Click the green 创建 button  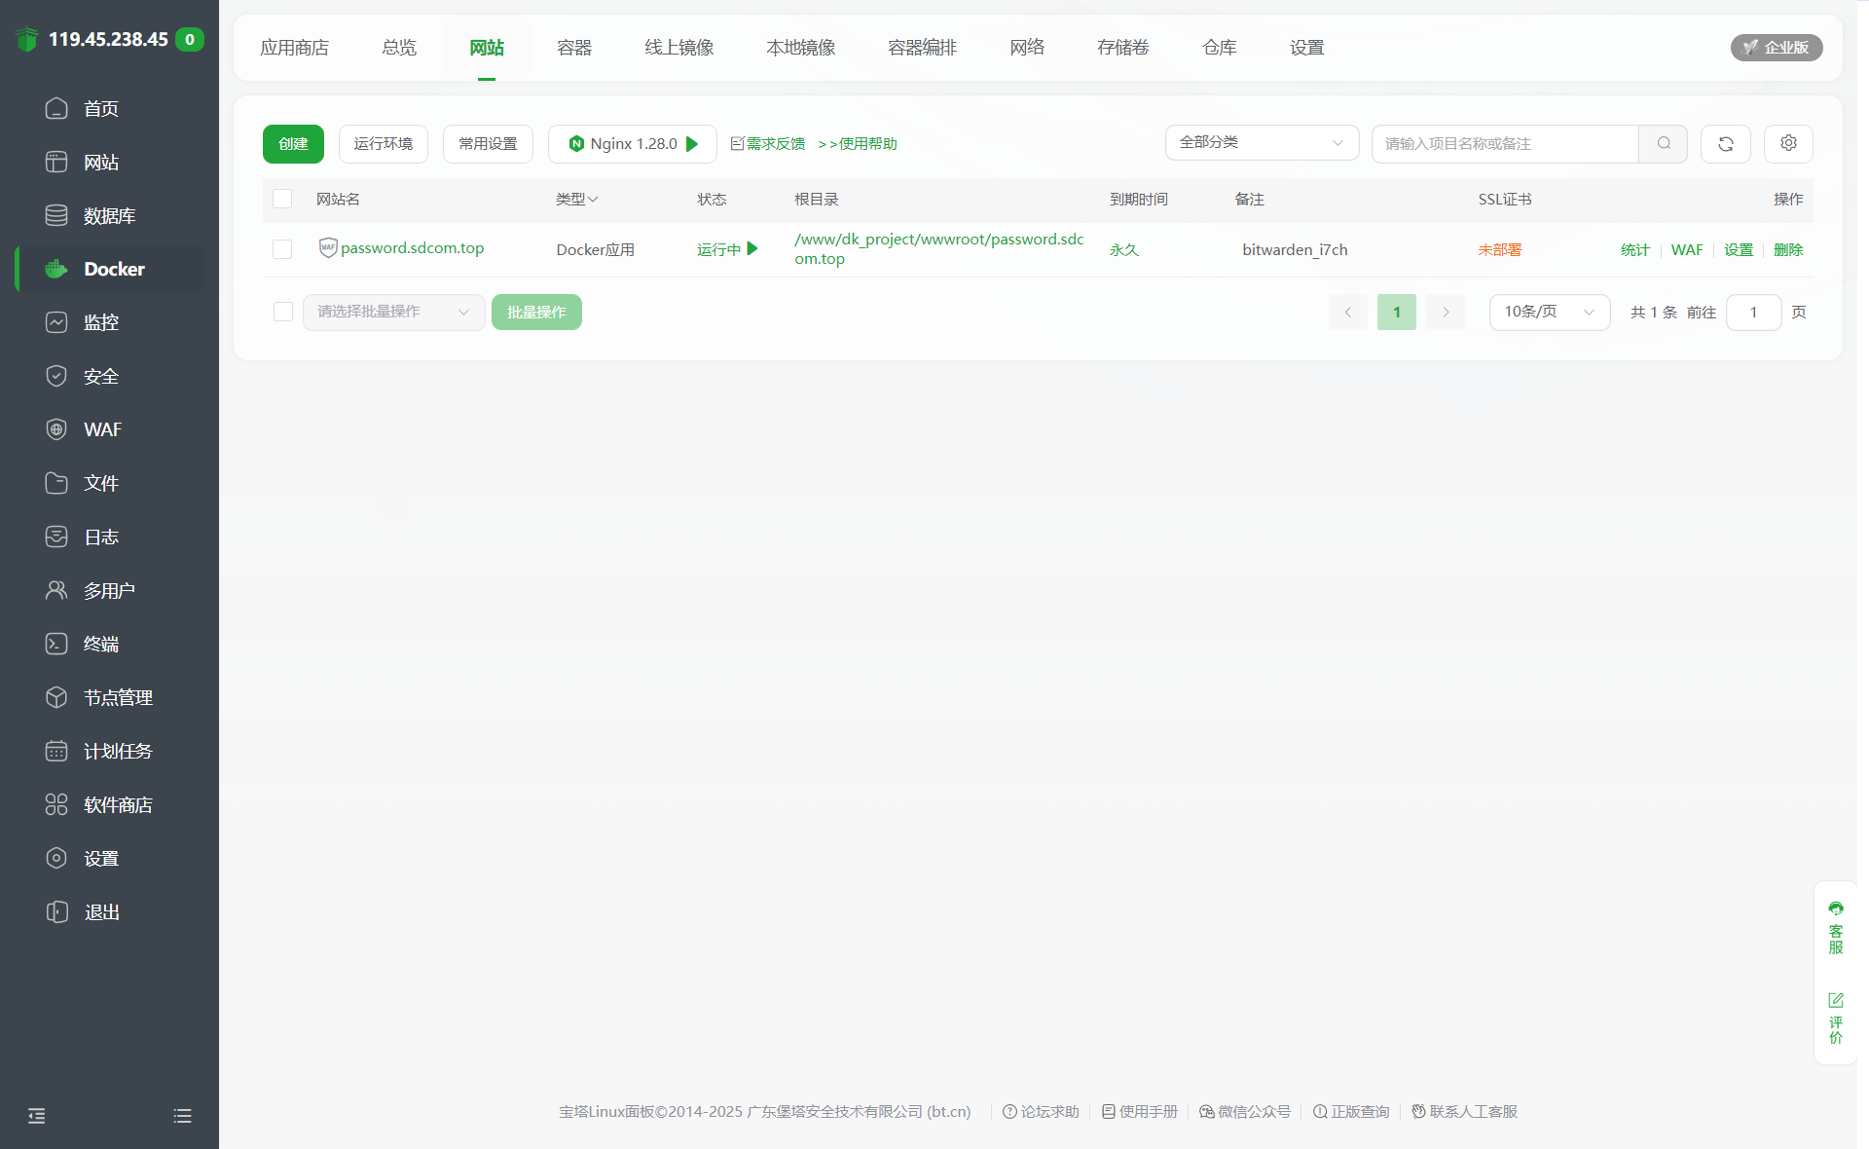tap(293, 144)
